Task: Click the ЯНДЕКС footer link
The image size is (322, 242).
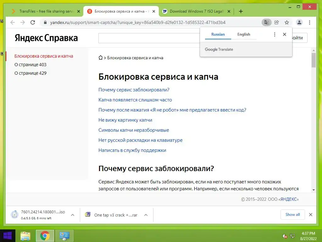Action: point(289,199)
